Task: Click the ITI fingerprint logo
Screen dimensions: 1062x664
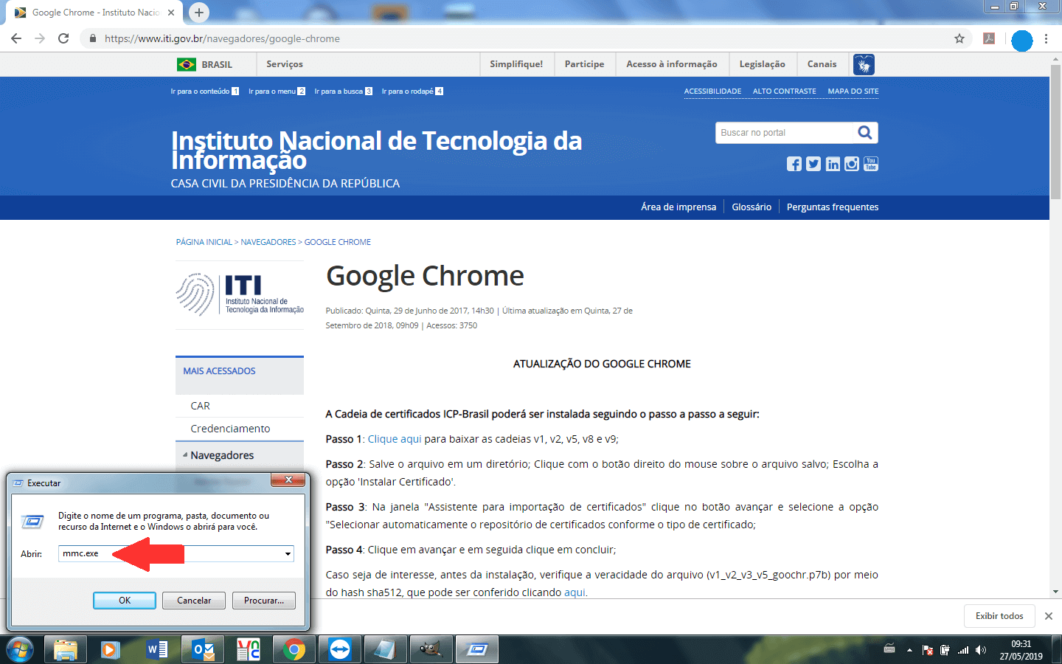Action: (240, 294)
